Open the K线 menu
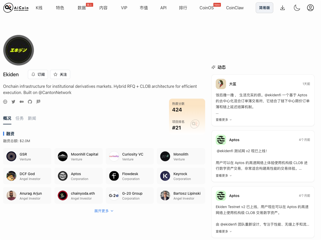The height and width of the screenshot is (240, 321). [x=39, y=8]
